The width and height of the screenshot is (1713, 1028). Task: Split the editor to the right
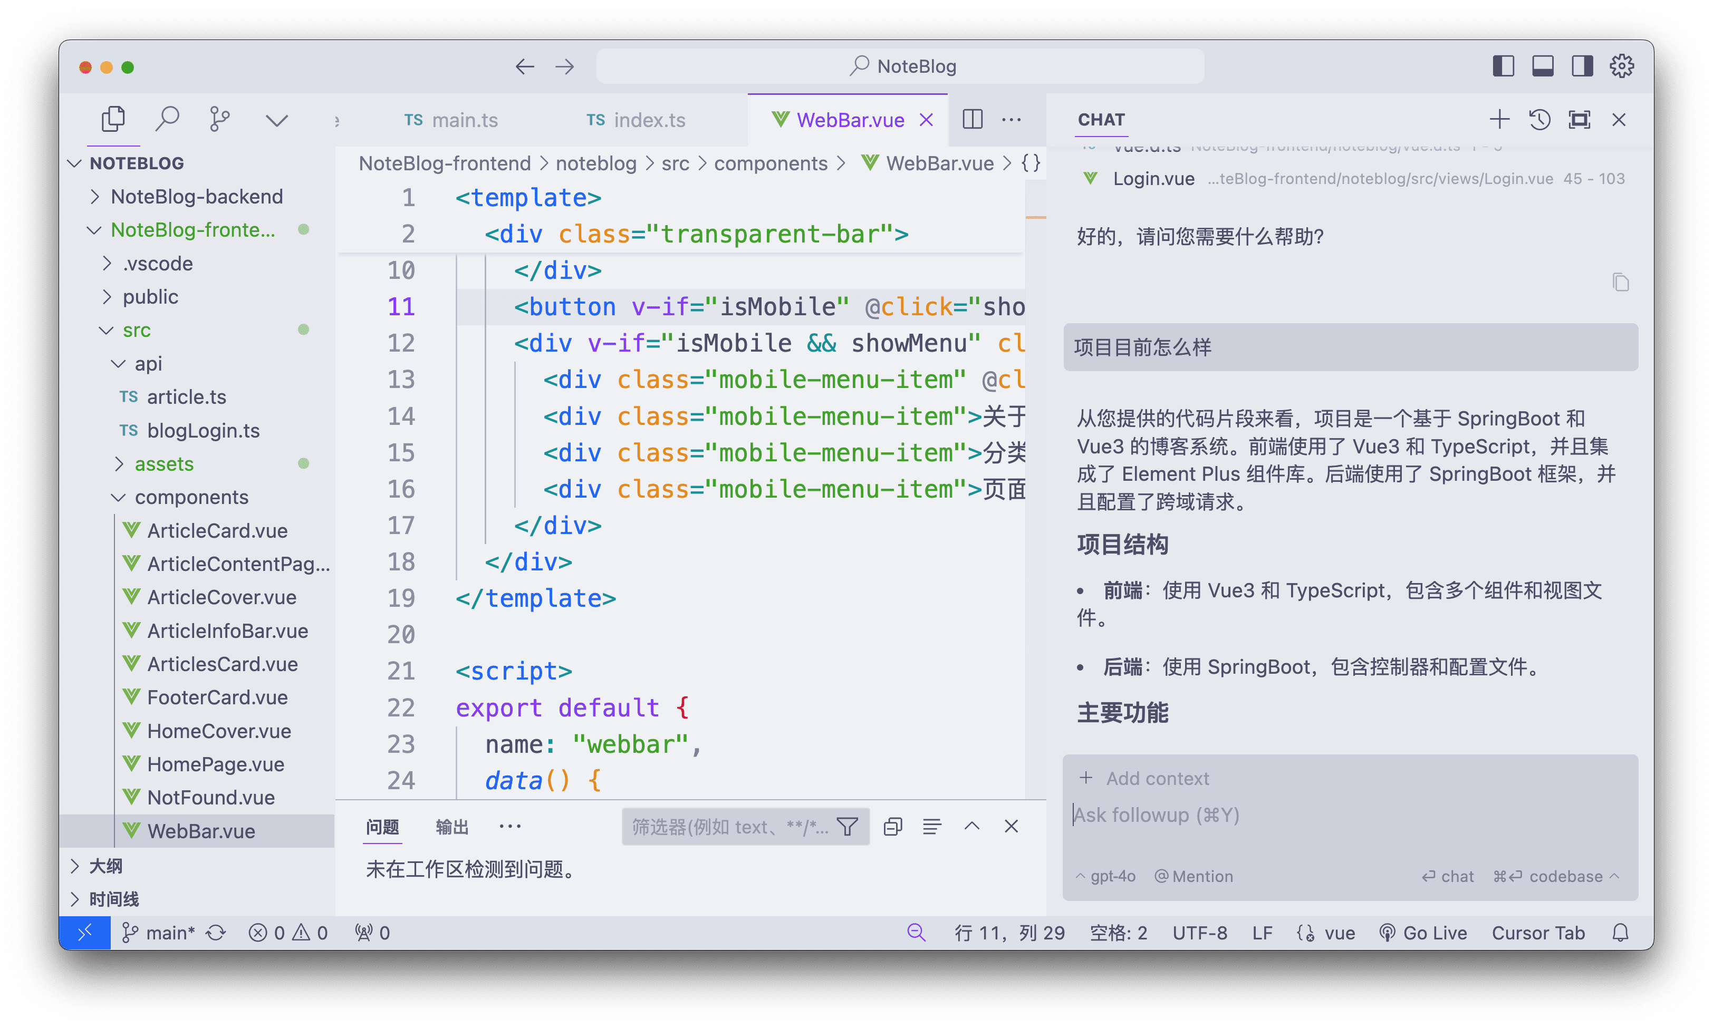pos(972,120)
